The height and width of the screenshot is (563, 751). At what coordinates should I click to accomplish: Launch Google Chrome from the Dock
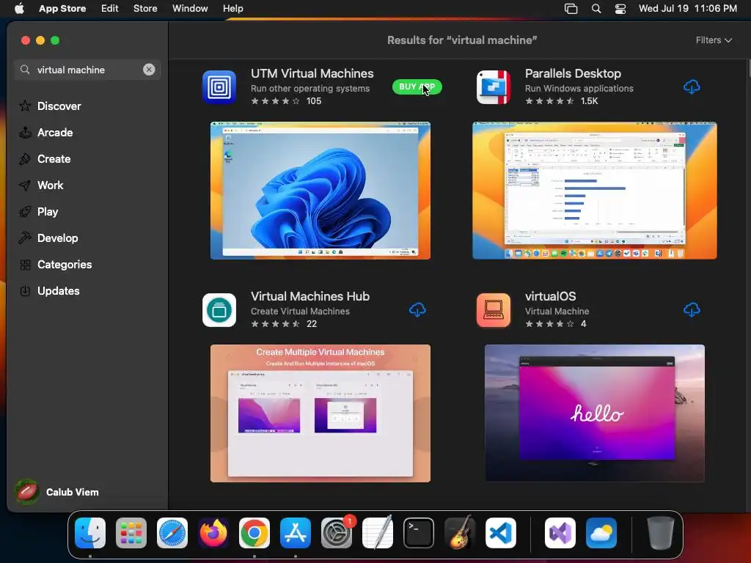click(254, 533)
